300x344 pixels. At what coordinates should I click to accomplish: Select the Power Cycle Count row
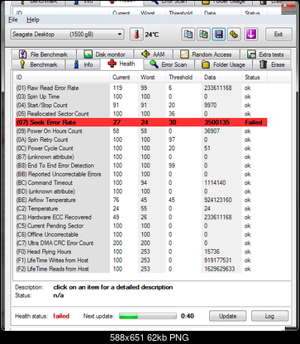pos(141,148)
